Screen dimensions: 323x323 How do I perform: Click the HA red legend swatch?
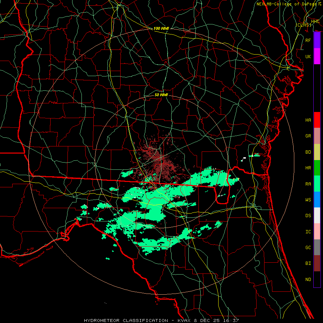(317, 120)
